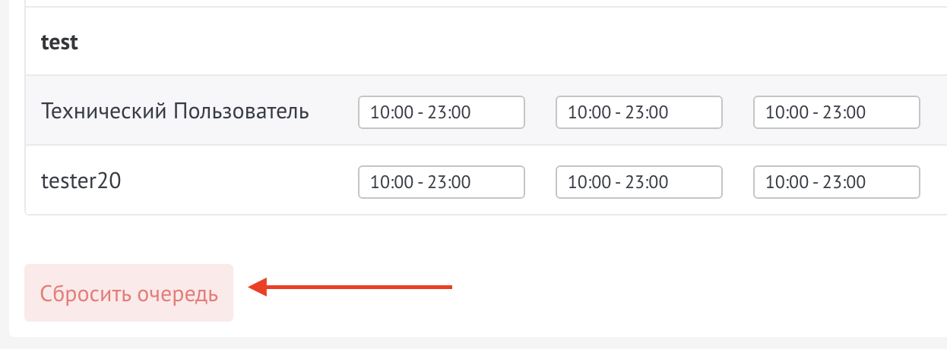Edit first time field for tester20
The height and width of the screenshot is (349, 947).
[441, 182]
